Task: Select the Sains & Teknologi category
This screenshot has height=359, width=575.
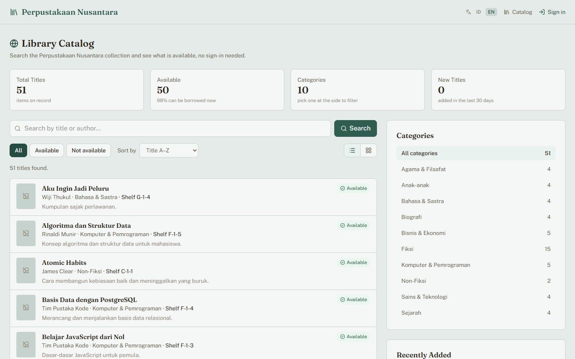Action: [x=476, y=297]
